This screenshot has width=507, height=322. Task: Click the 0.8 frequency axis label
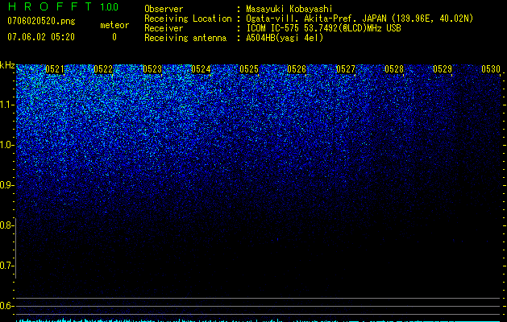tap(6, 225)
